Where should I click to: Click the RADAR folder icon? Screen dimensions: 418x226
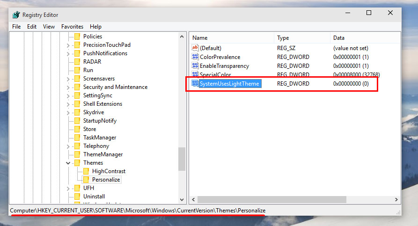pyautogui.click(x=77, y=62)
